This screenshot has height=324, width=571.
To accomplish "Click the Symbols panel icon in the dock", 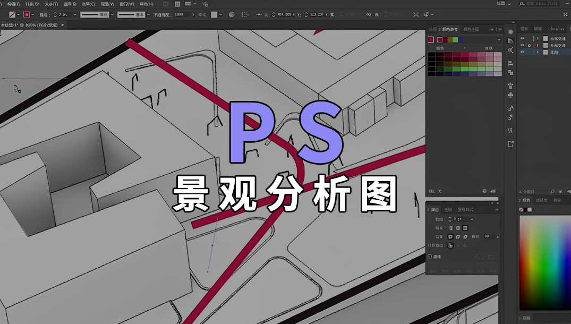I will [510, 95].
